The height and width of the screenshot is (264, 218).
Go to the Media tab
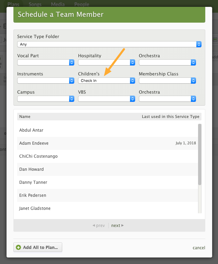tap(58, 4)
